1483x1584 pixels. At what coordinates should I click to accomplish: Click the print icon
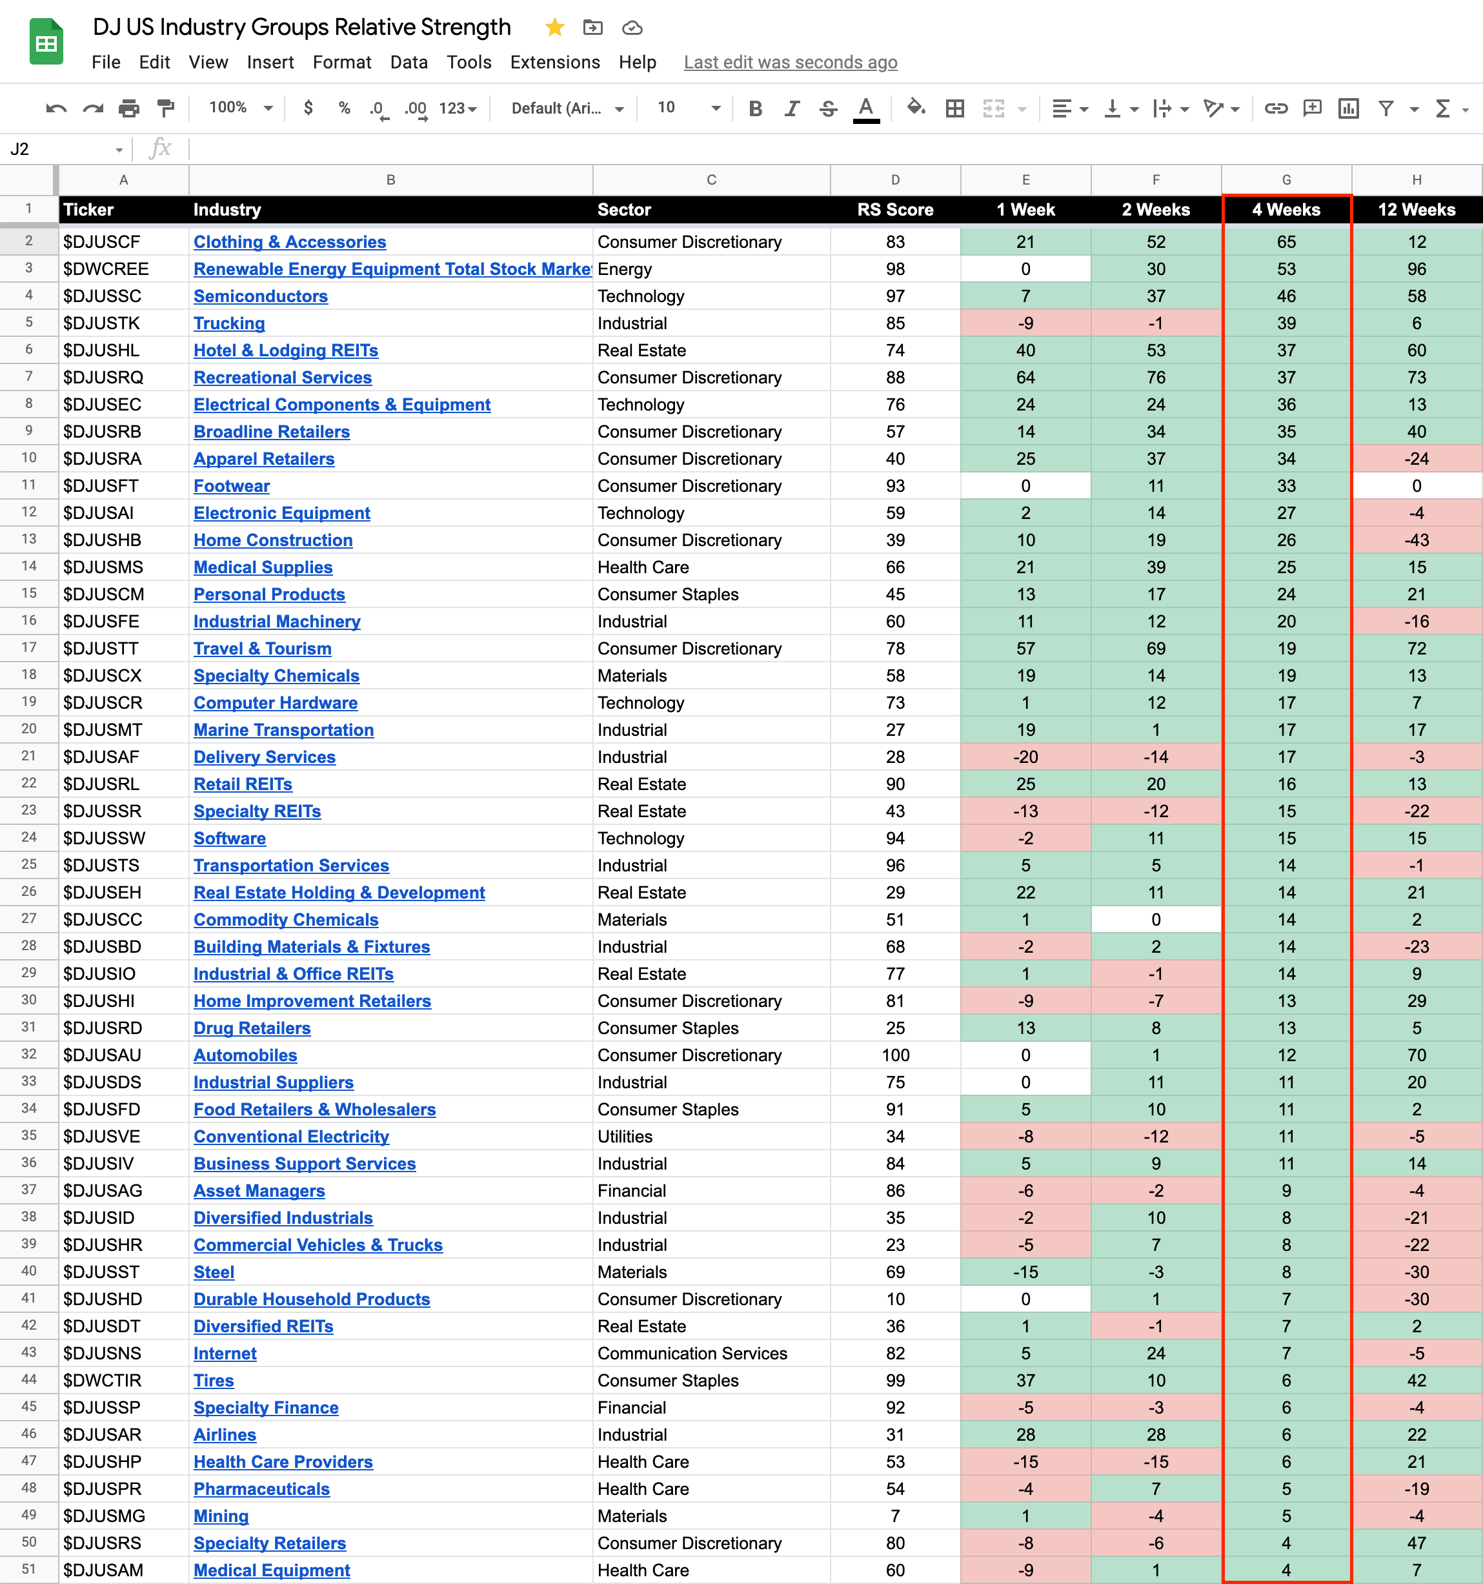tap(129, 108)
